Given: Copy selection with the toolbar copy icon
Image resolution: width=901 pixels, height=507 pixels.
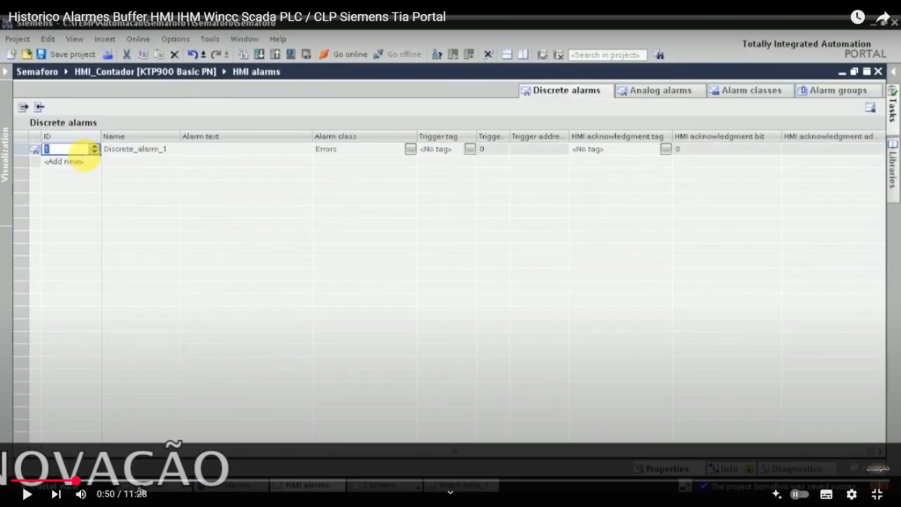Looking at the screenshot, I should coord(143,55).
